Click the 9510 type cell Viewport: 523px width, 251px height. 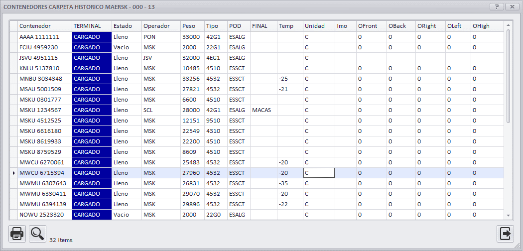pyautogui.click(x=216, y=121)
